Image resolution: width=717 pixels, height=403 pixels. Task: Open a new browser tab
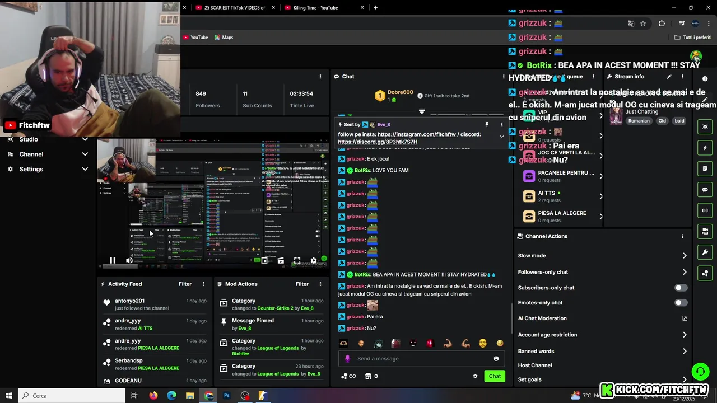click(x=375, y=8)
